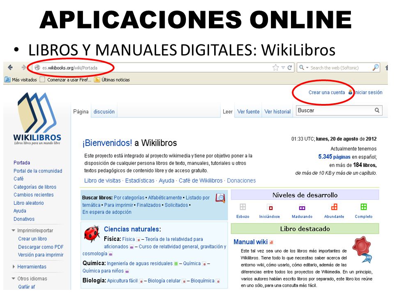Screen dimensions: 394x296
Task: Click the magnifier search icon in web search box
Action: click(x=376, y=67)
